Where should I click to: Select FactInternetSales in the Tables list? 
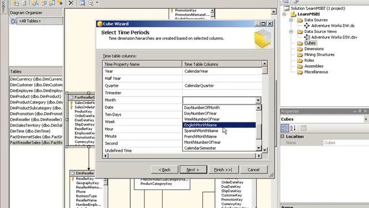[36, 137]
